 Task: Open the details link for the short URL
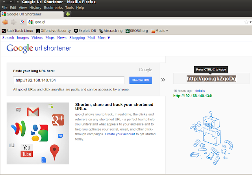point(200,91)
